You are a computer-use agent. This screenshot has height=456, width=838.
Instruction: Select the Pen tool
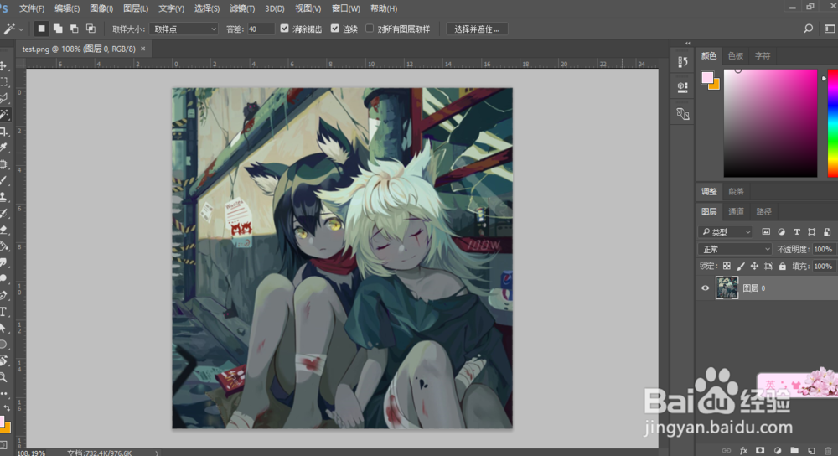[x=3, y=296]
